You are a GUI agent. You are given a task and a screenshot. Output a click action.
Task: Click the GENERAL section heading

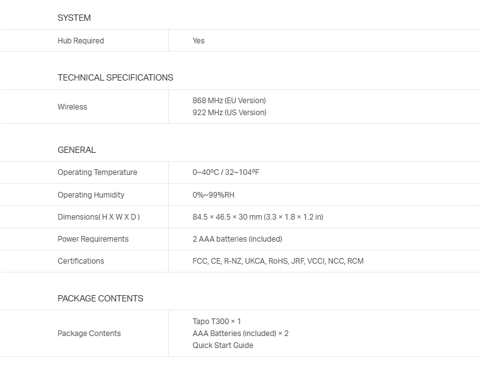76,150
